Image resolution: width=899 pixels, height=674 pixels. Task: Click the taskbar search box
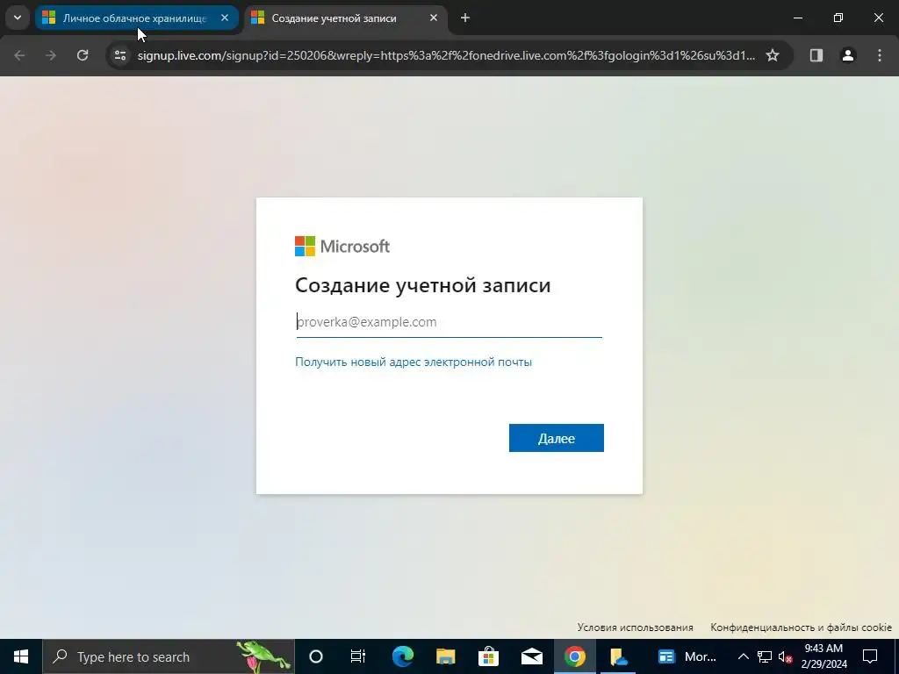pyautogui.click(x=168, y=656)
